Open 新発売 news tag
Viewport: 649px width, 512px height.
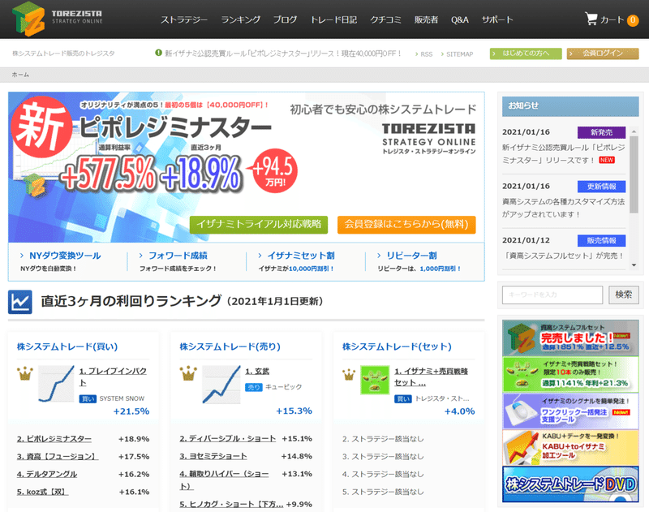601,132
